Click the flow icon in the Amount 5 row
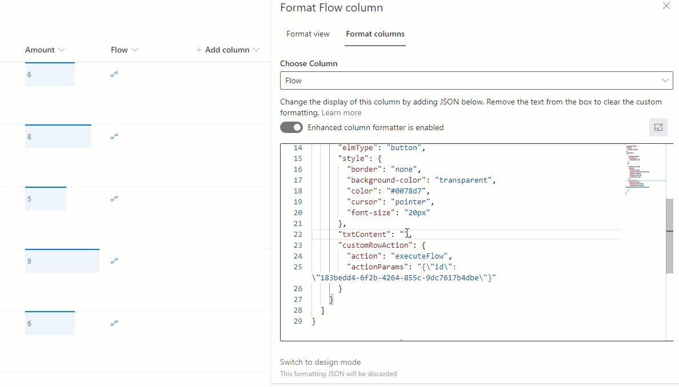Image resolution: width=679 pixels, height=387 pixels. pos(114,199)
